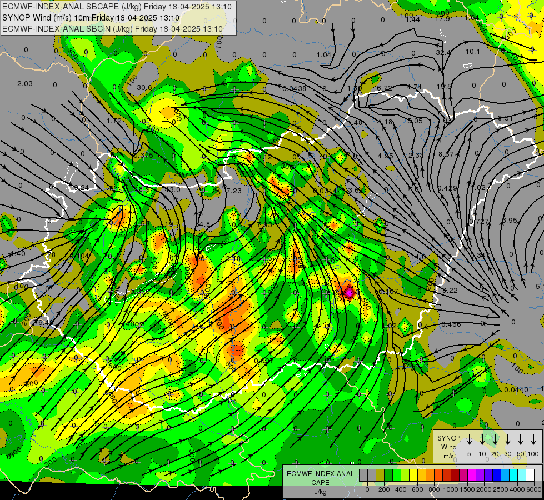Click the 7.23 value on the map

pos(234,191)
